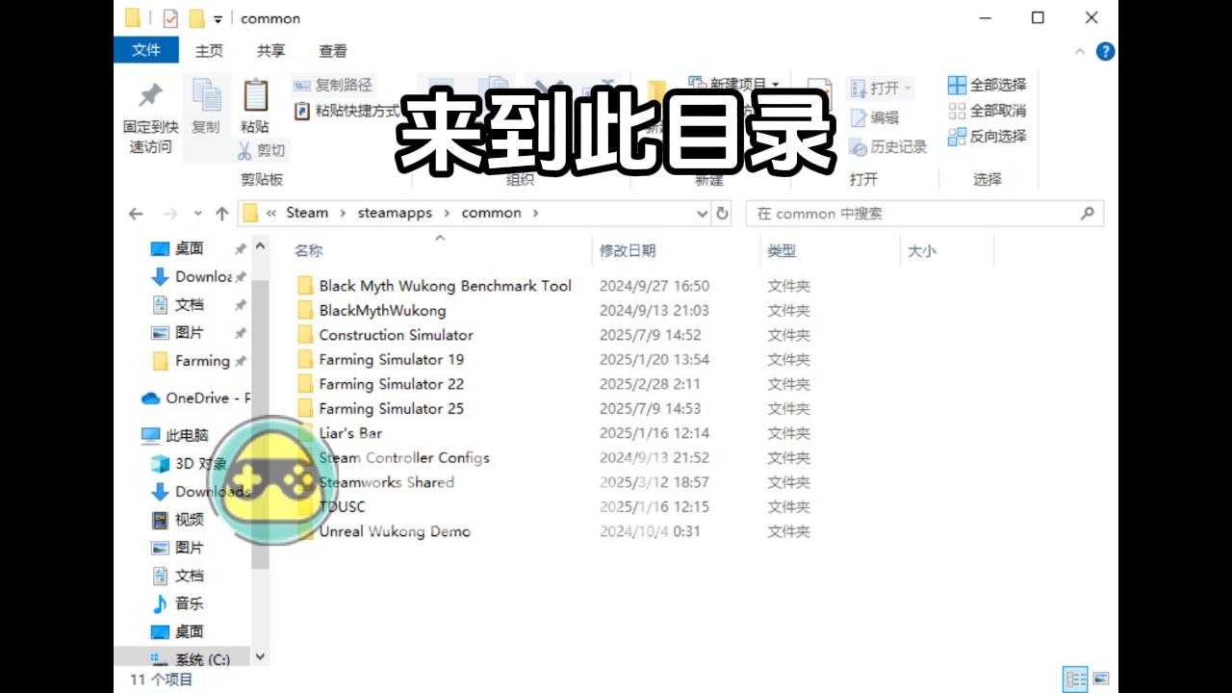The image size is (1232, 693).
Task: Select Music (音乐) under This PC
Action: coord(179,603)
